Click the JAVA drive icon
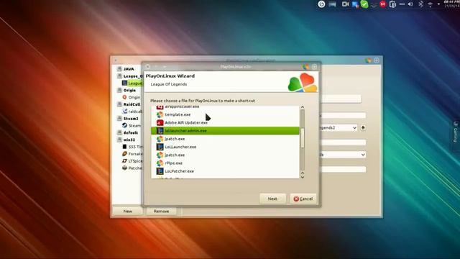460x259 pixels. 119,69
